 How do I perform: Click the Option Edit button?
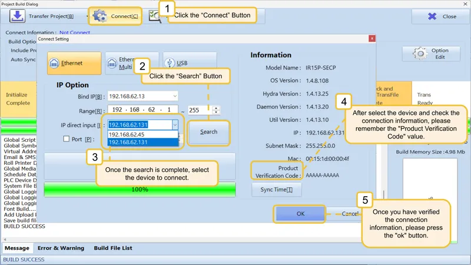pos(431,54)
